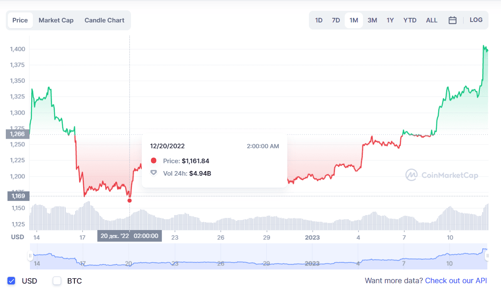Screen dimensions: 501x289
Task: Click the right range slider handle
Action: [x=487, y=256]
